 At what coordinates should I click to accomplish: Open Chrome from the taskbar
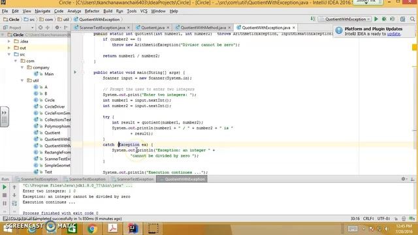tap(92, 228)
